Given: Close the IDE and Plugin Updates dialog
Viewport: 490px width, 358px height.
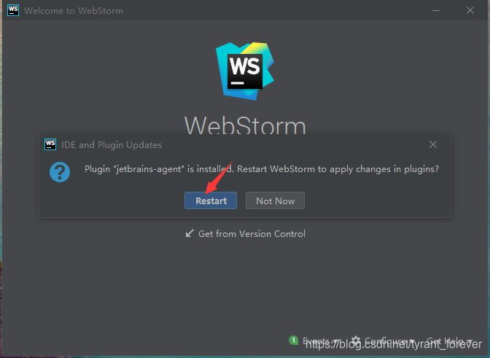Looking at the screenshot, I should pyautogui.click(x=433, y=144).
